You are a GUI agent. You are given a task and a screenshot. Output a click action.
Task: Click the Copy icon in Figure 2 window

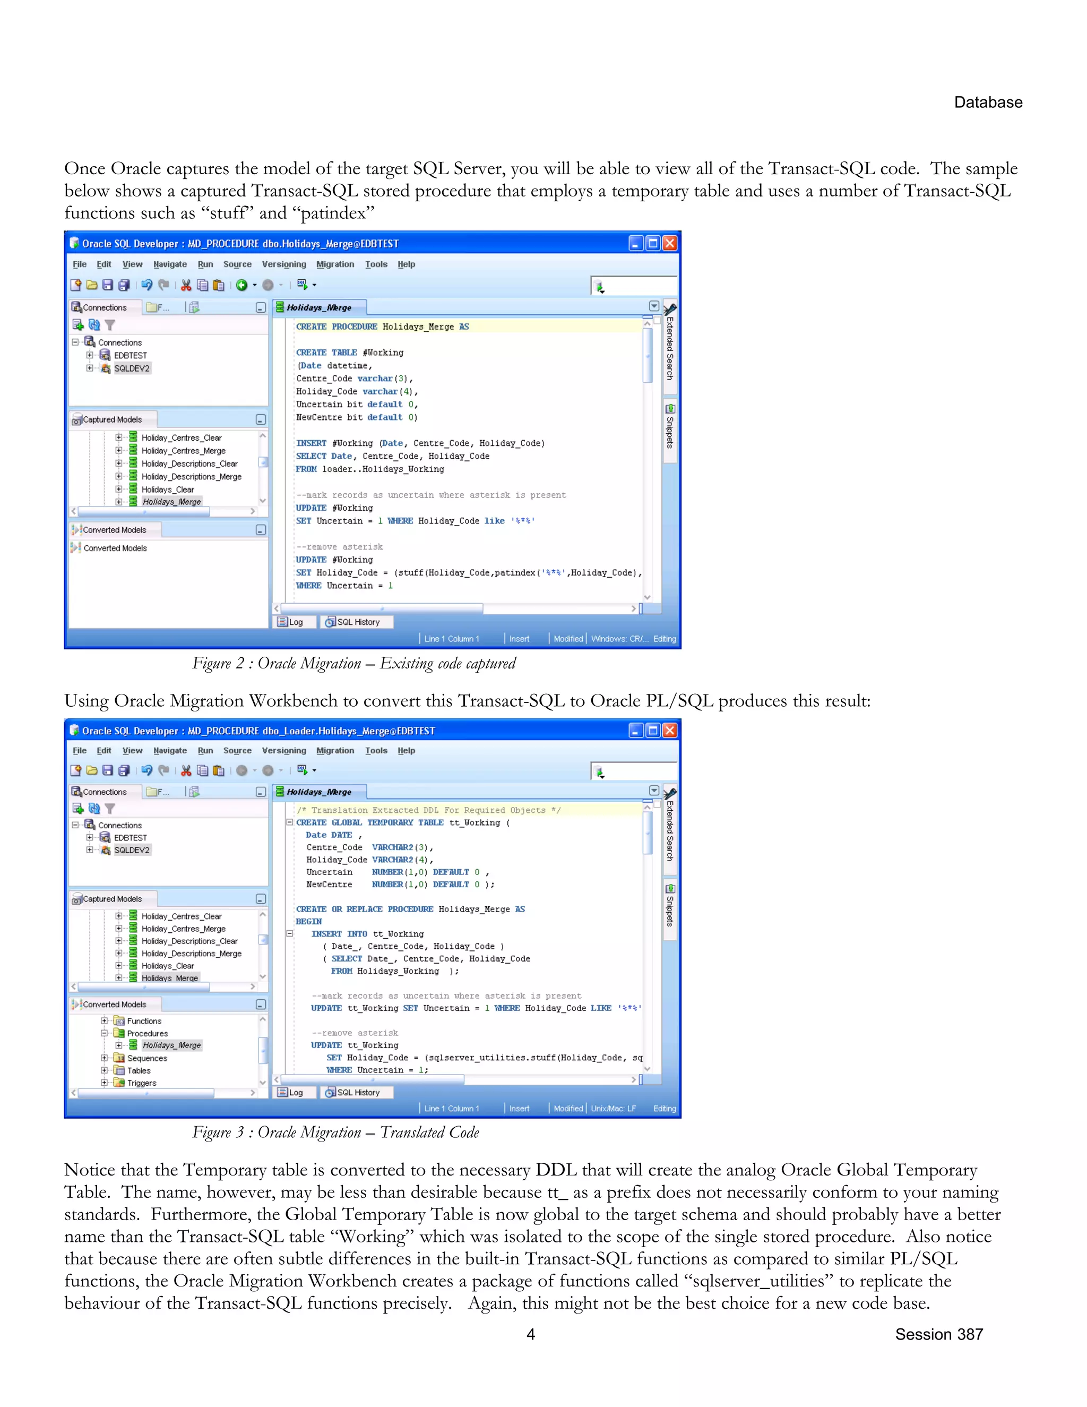pos(202,285)
